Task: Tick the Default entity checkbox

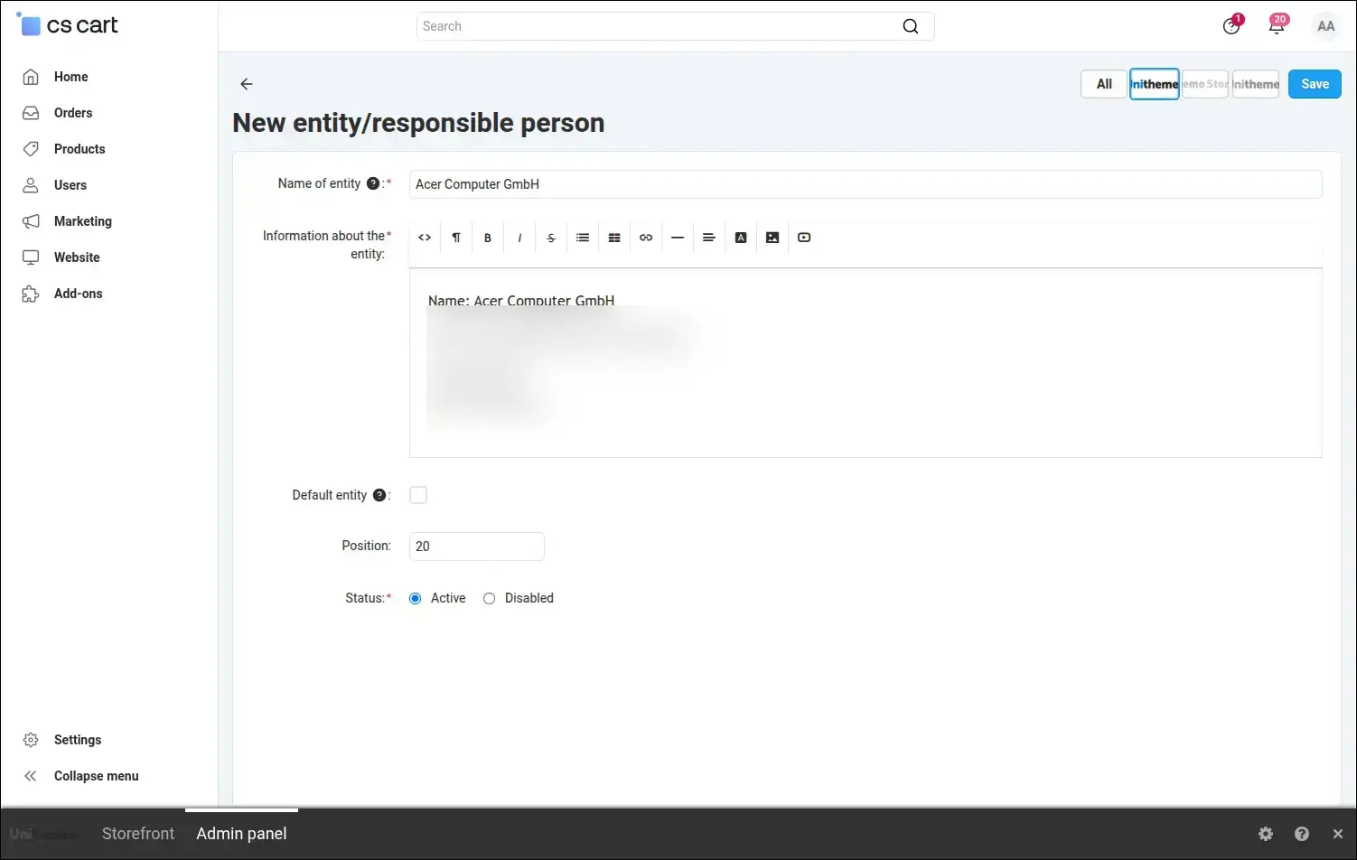Action: coord(418,495)
